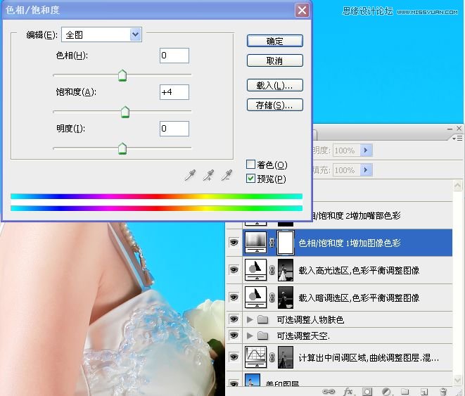
Task: Click curves icon of 计算出中间调区域 layer
Action: pos(256,357)
